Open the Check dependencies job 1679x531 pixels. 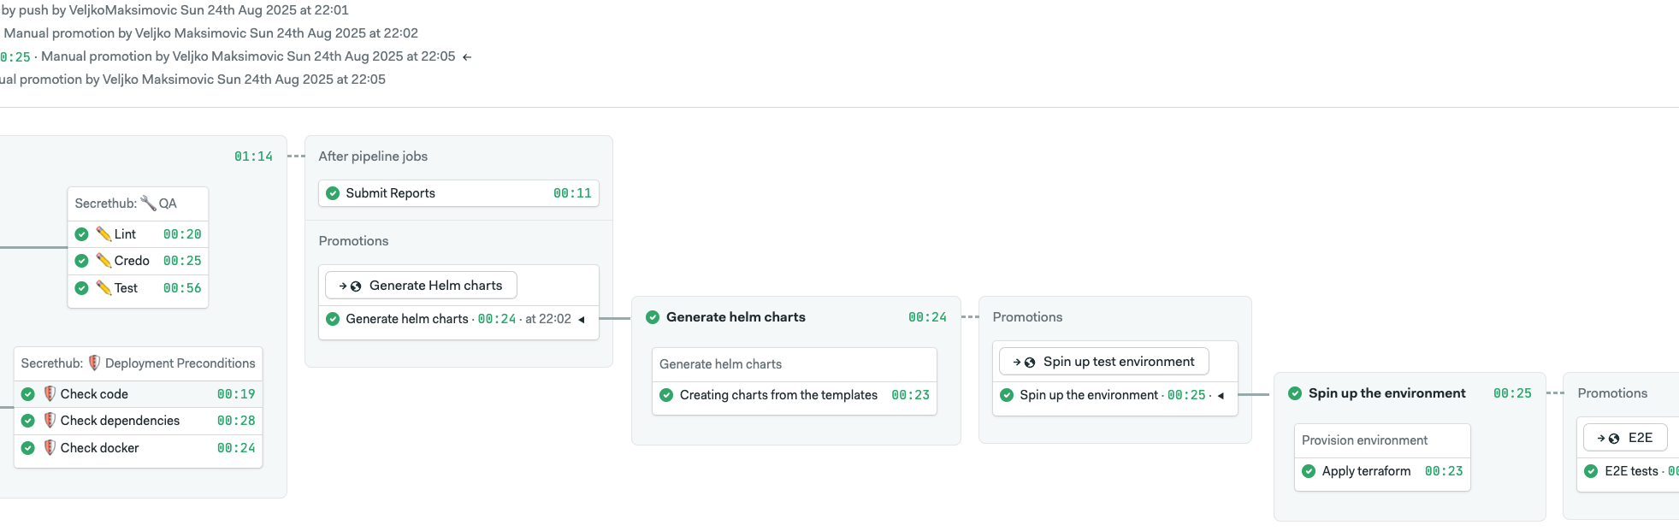(x=120, y=421)
